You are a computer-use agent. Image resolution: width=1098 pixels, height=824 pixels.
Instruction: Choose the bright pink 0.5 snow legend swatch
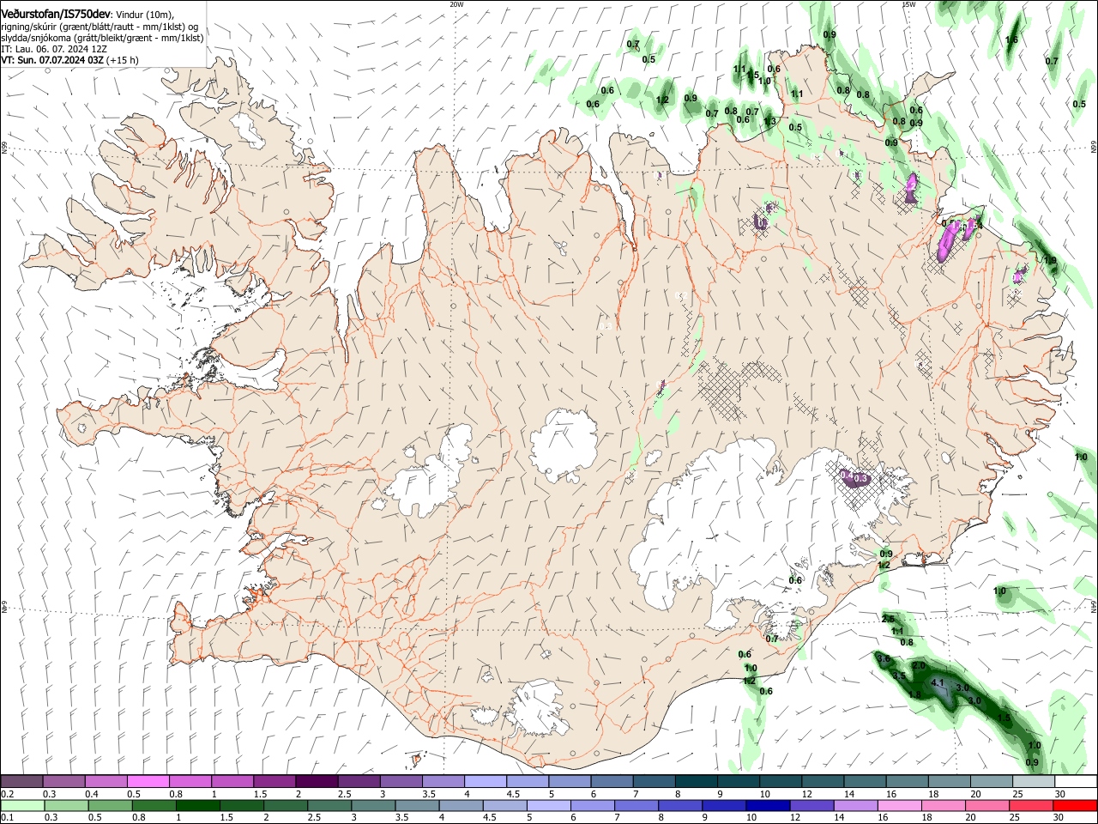[x=148, y=781]
